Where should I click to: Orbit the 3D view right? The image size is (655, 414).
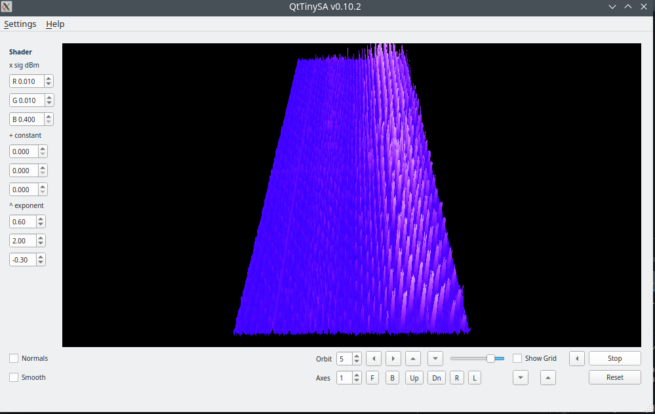(x=393, y=358)
